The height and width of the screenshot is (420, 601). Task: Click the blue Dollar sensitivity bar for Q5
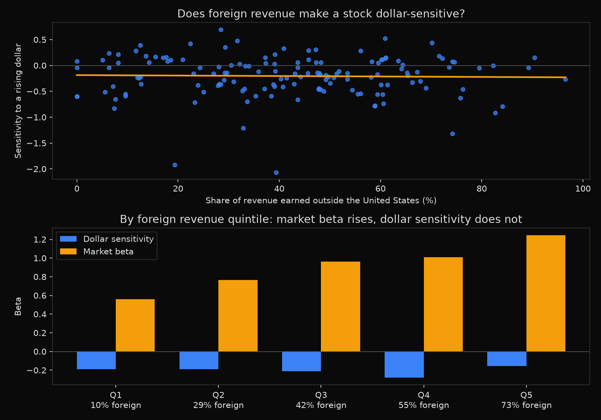pos(507,359)
